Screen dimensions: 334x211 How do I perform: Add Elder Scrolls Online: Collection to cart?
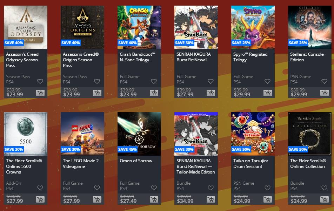pyautogui.click(x=325, y=199)
